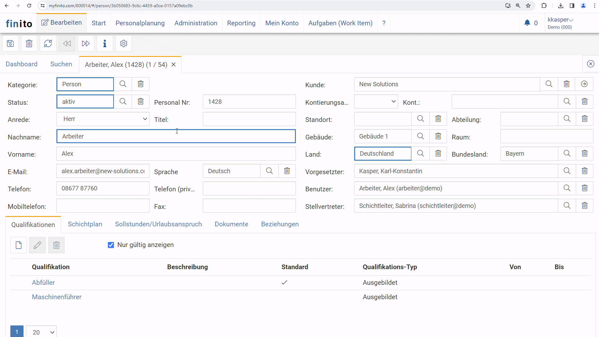Open the info icon in toolbar
The height and width of the screenshot is (337, 599).
click(x=105, y=43)
